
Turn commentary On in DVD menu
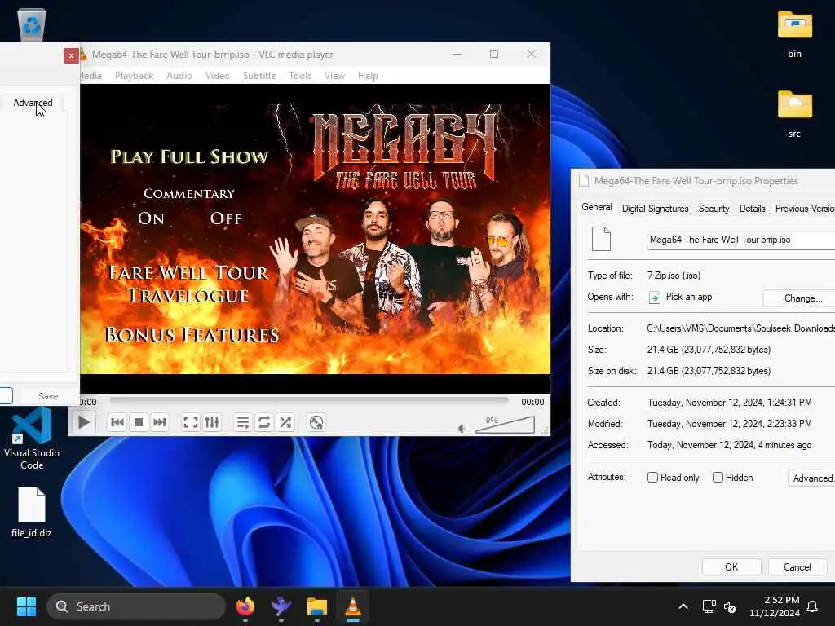click(151, 218)
